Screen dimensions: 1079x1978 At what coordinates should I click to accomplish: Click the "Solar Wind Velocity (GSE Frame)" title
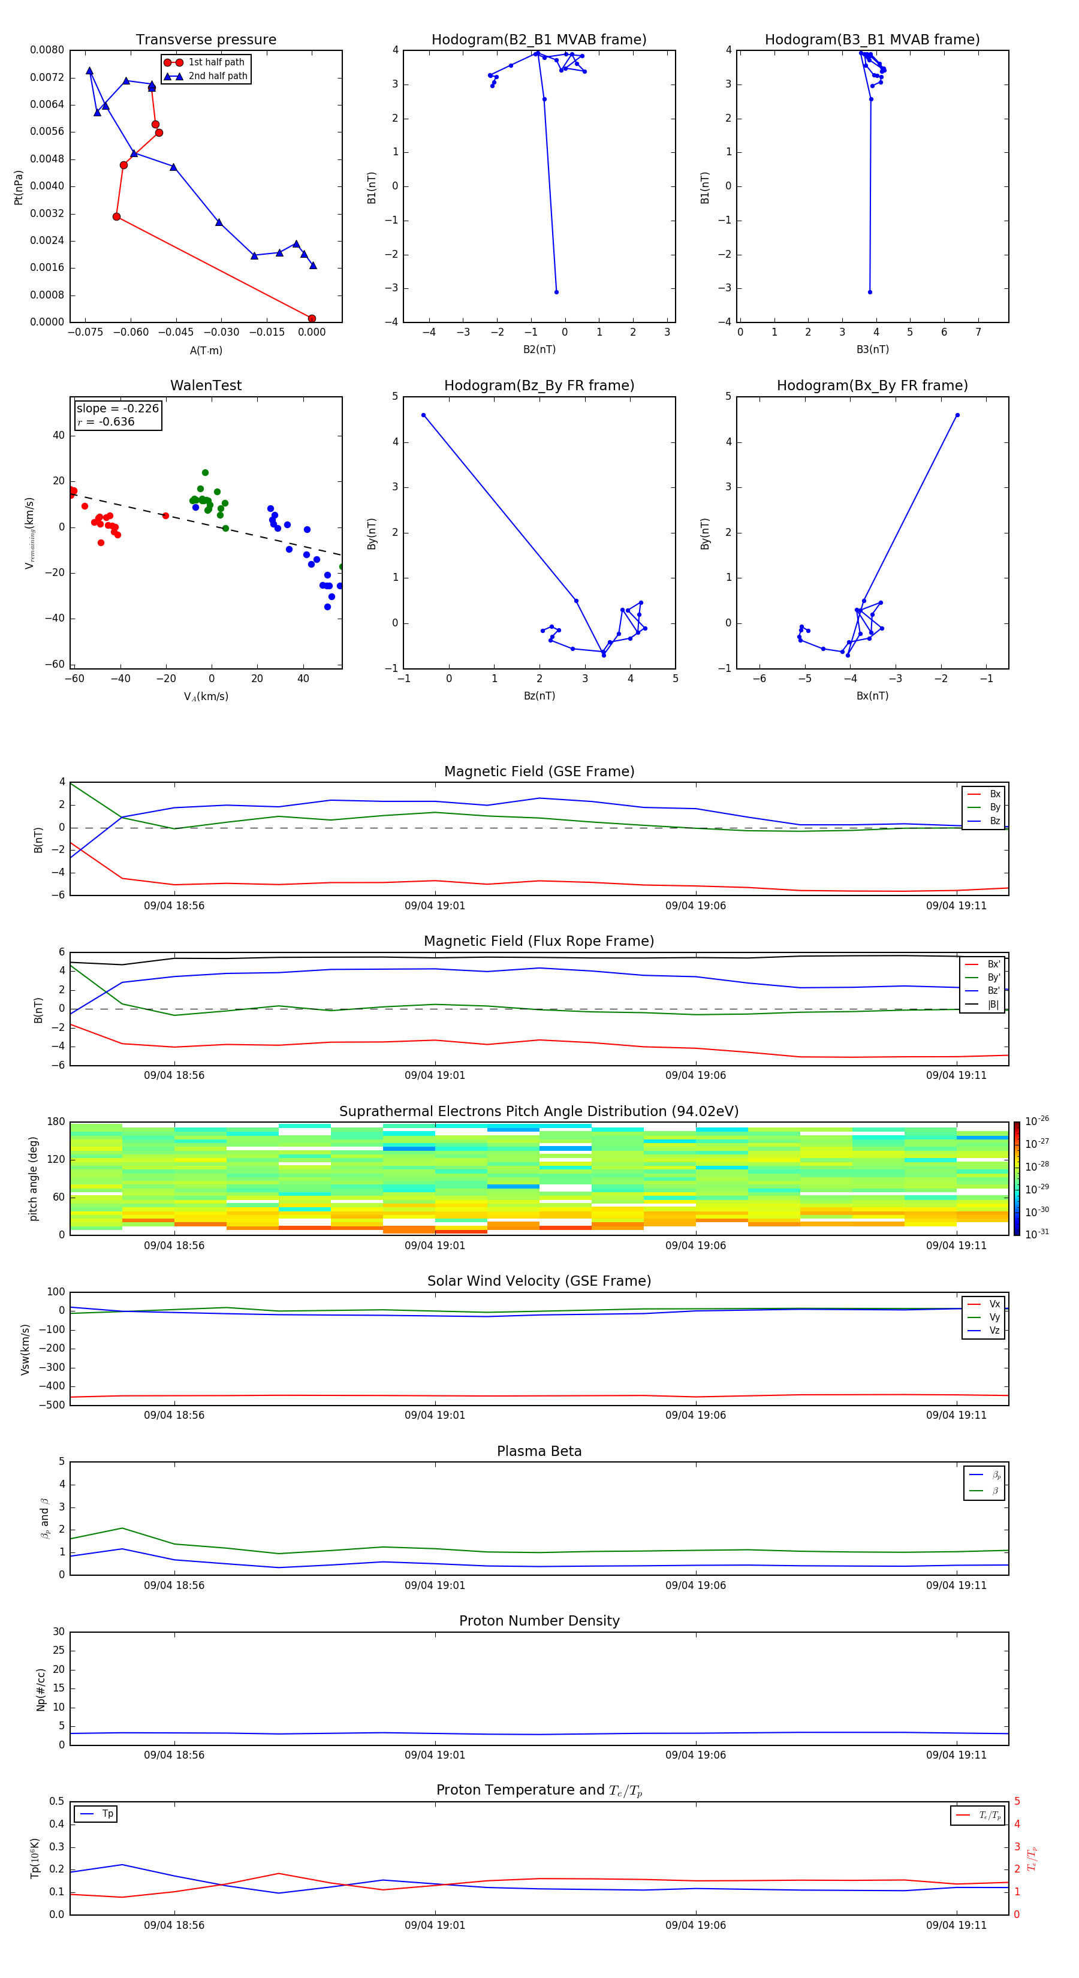point(539,1282)
